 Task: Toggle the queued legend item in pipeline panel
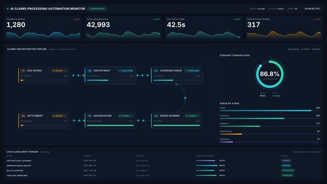pyautogui.click(x=316, y=49)
